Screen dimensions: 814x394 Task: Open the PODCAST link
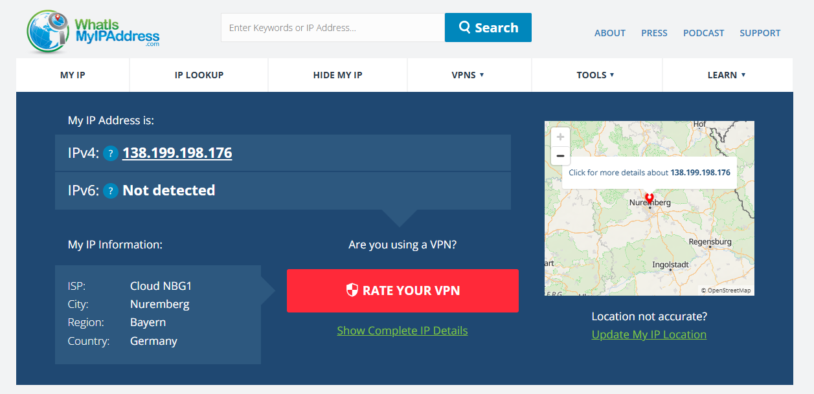click(x=703, y=33)
